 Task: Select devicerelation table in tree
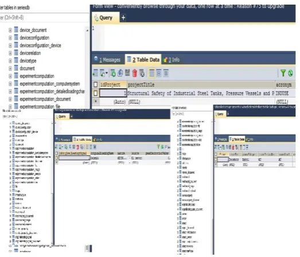tap(30, 53)
